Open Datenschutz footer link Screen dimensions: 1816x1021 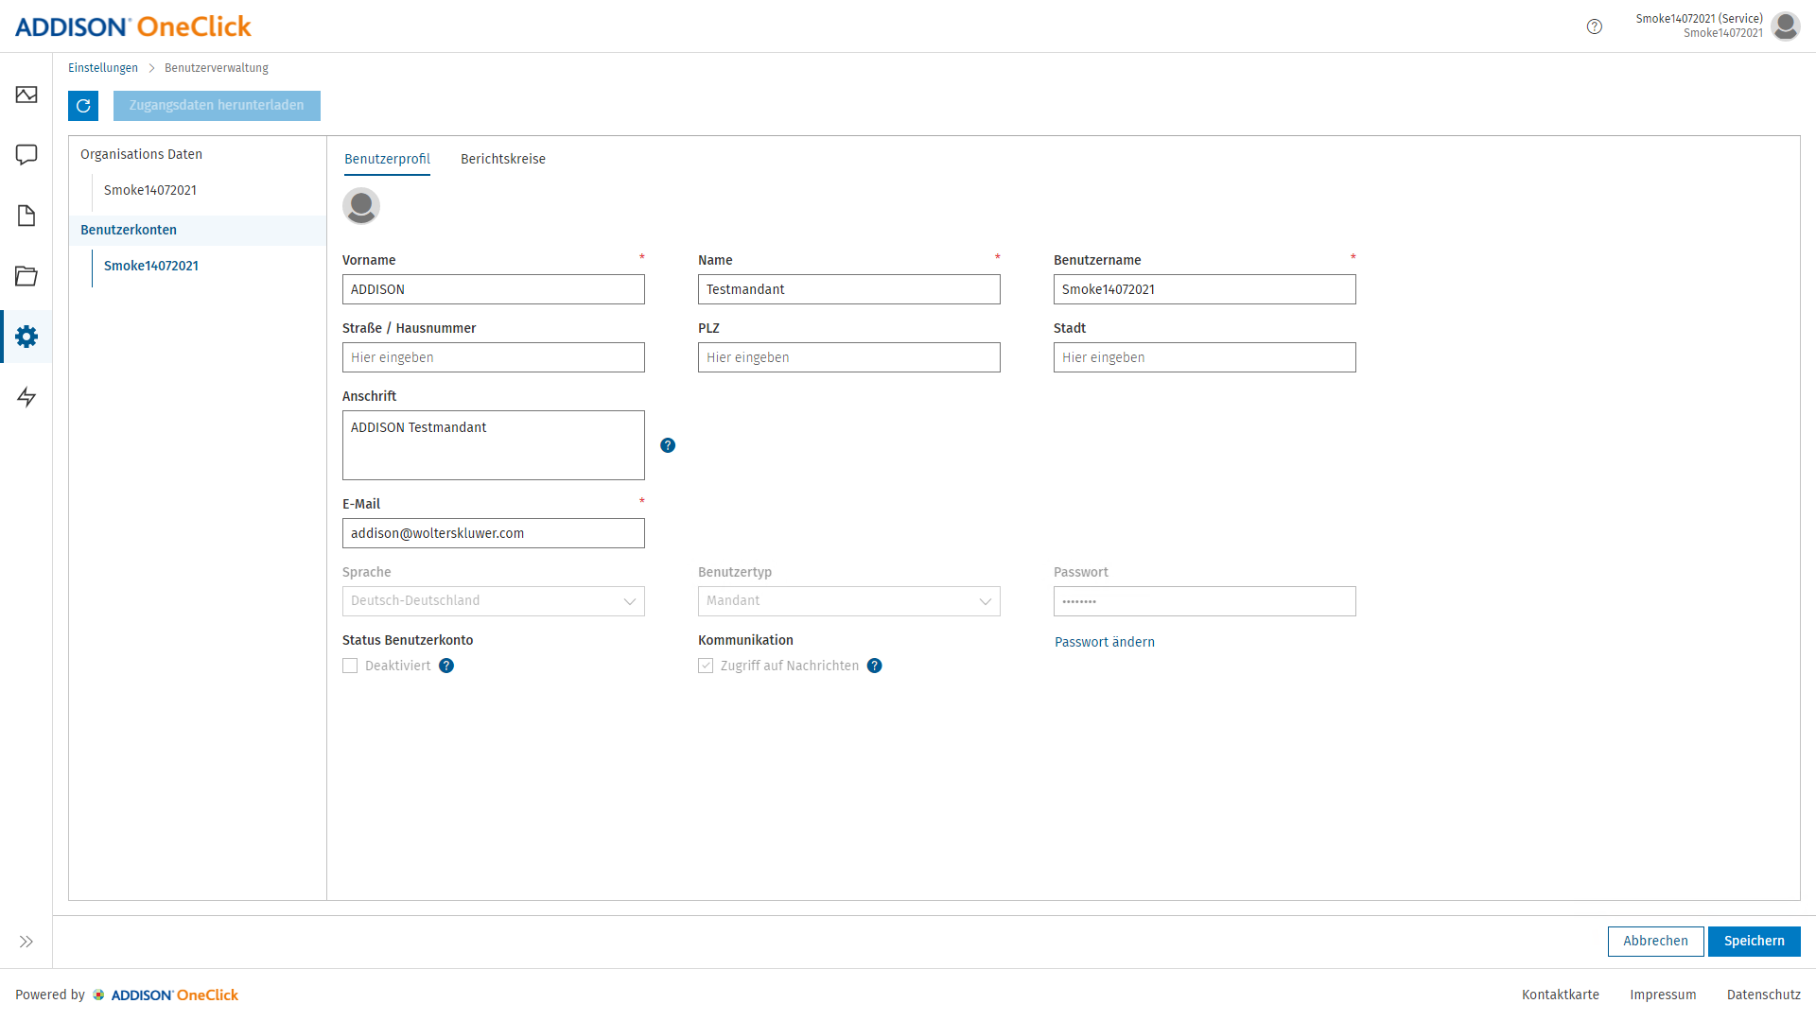click(1764, 995)
